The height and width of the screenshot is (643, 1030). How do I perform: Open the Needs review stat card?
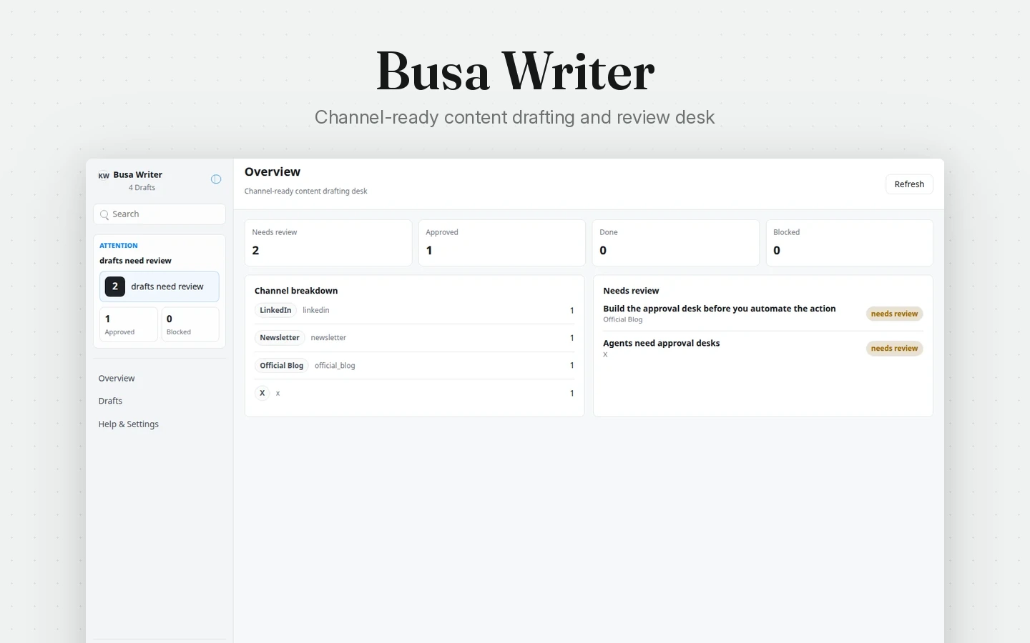click(x=328, y=243)
